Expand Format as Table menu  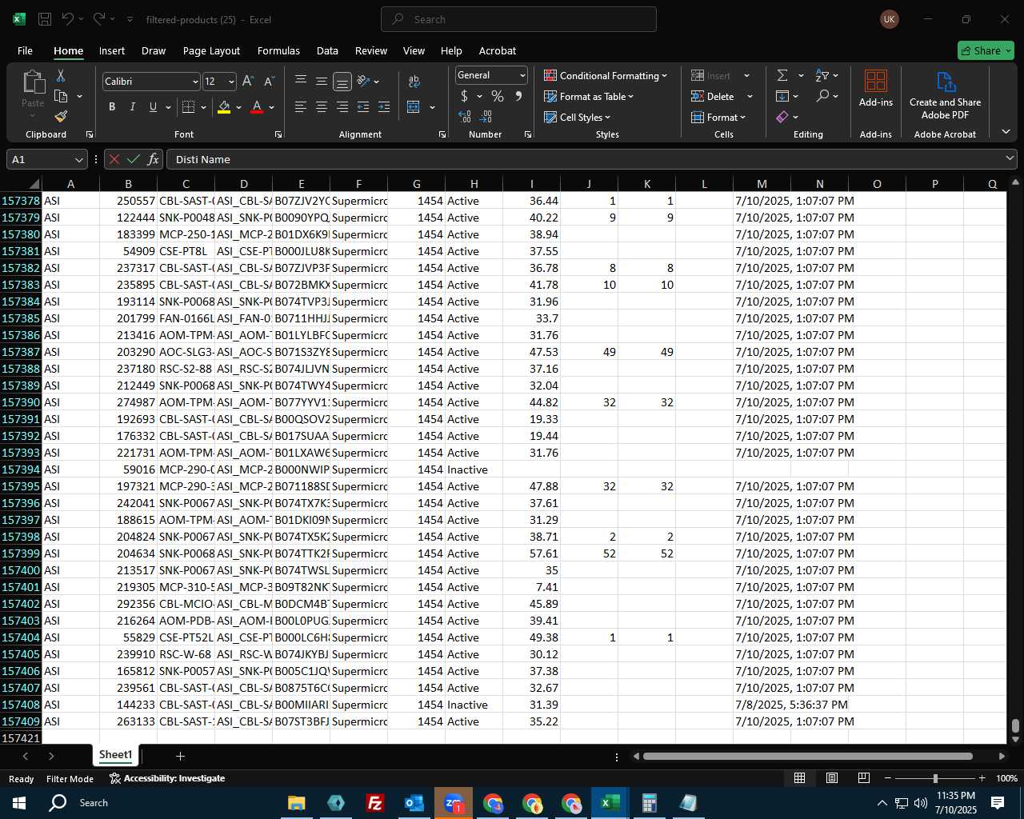tap(589, 97)
